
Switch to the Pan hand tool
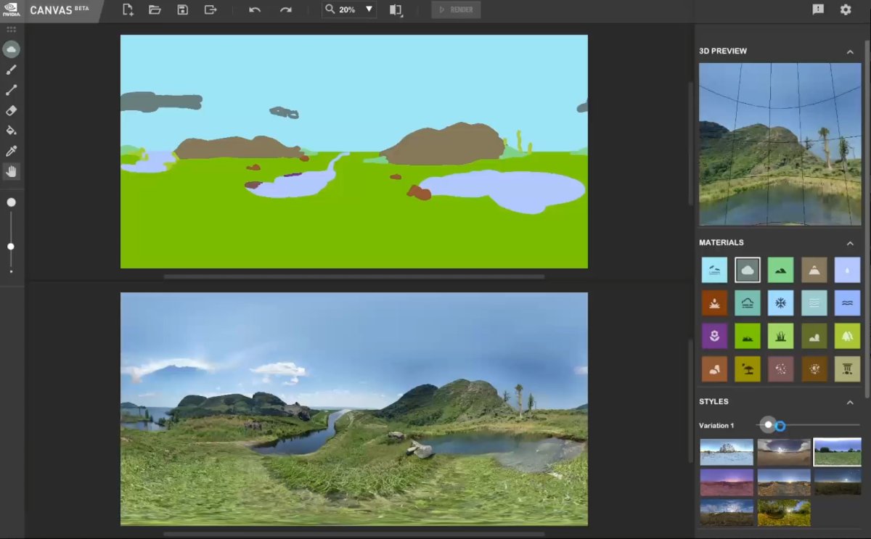(11, 172)
